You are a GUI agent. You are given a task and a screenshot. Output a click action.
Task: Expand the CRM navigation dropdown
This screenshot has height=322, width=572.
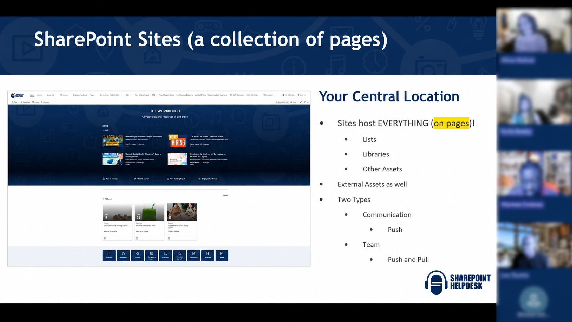(x=128, y=95)
